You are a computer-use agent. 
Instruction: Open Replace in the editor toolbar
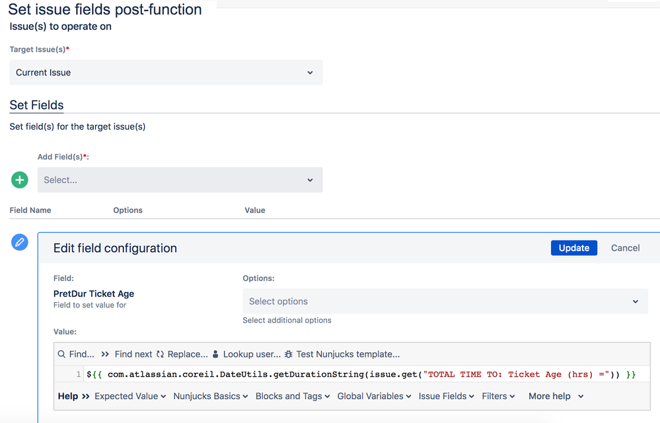point(182,354)
